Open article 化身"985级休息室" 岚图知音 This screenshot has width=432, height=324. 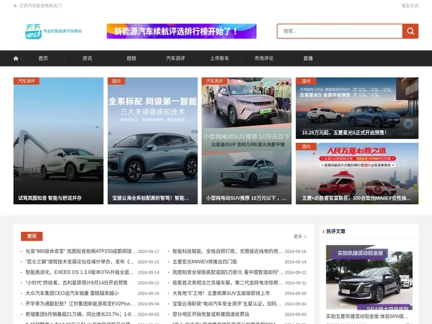[81, 251]
